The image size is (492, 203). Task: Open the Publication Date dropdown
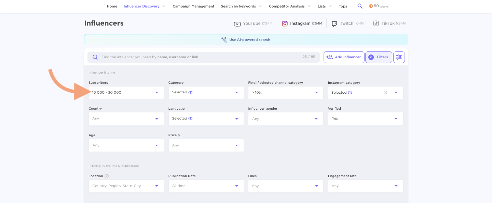[x=206, y=186]
